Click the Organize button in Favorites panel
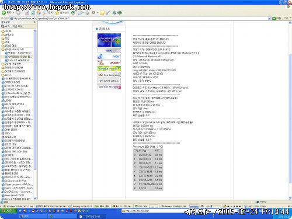 pos(19,26)
